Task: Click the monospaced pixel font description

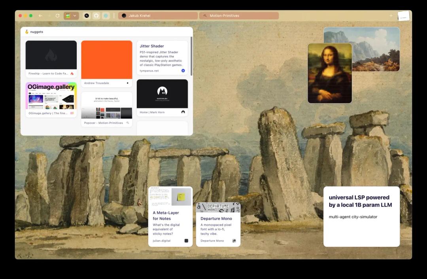Action: click(216, 229)
